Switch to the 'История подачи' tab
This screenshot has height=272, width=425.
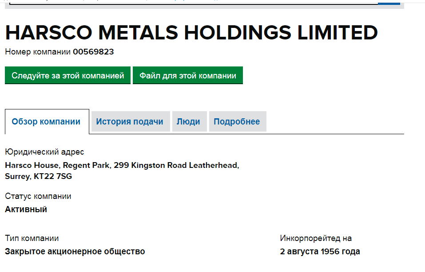(x=130, y=122)
